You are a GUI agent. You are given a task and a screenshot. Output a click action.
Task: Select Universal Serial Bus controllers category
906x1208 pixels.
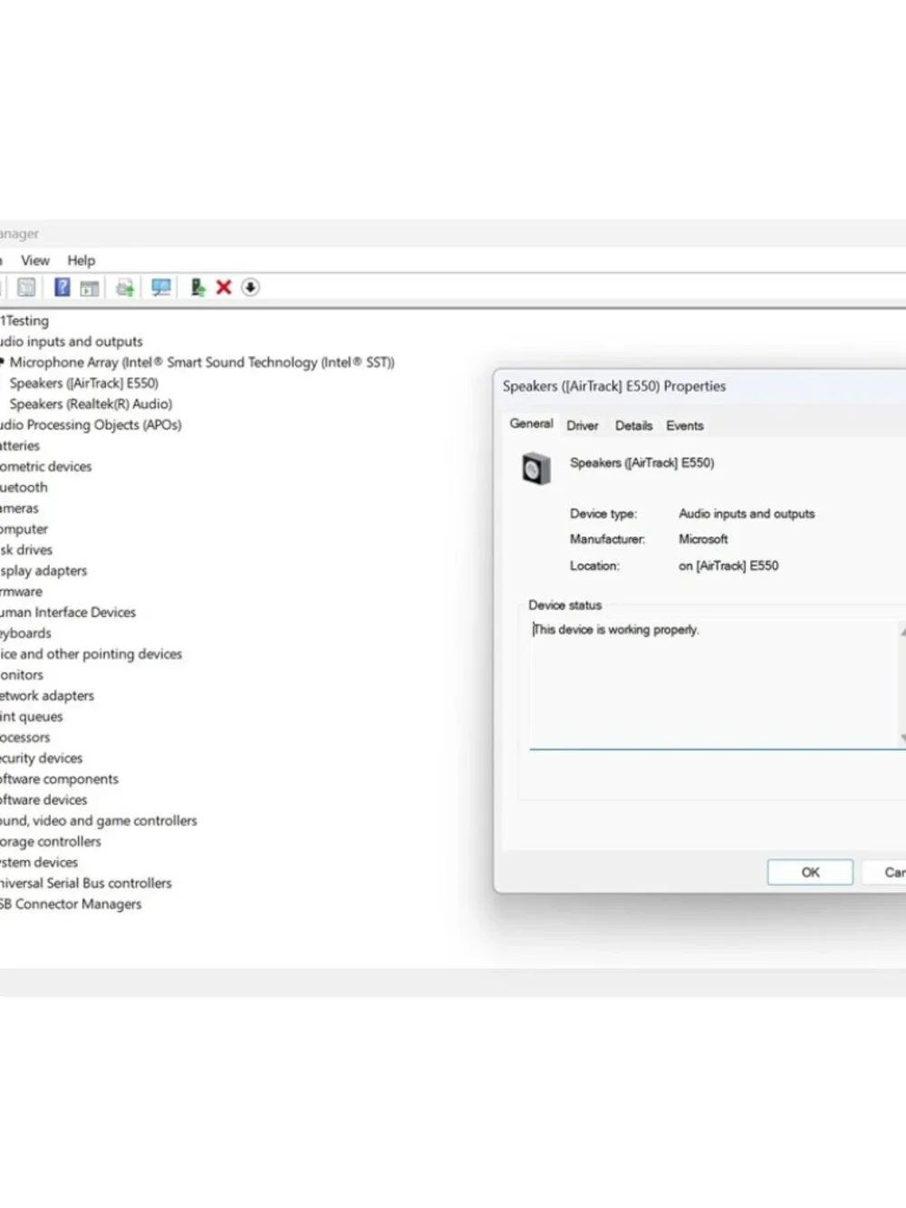(86, 884)
